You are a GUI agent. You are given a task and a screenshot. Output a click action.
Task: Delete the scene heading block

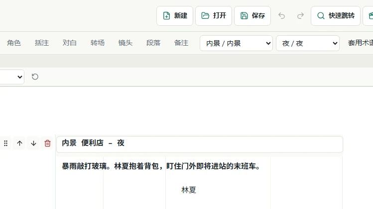click(47, 143)
